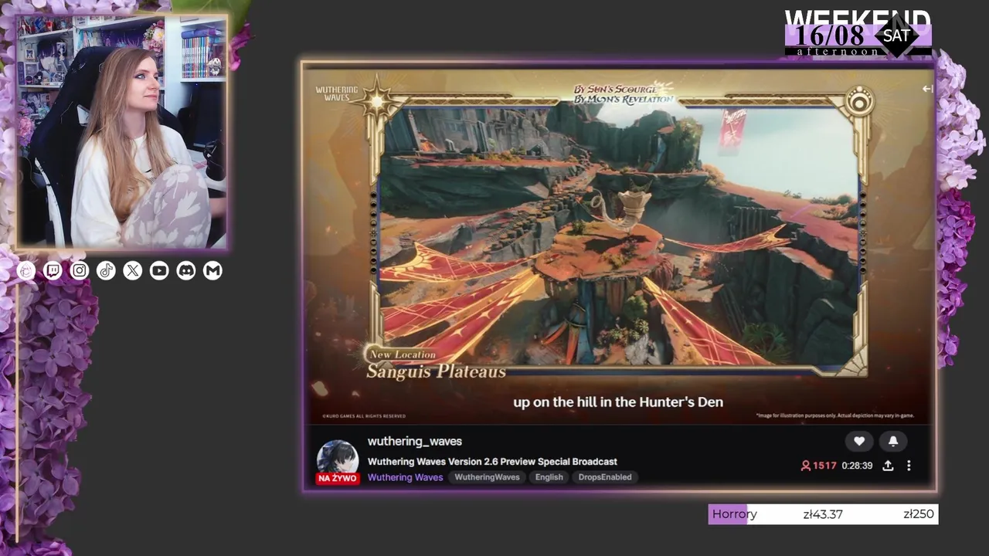Click the 1517 viewer count
This screenshot has height=556, width=989.
pyautogui.click(x=824, y=466)
